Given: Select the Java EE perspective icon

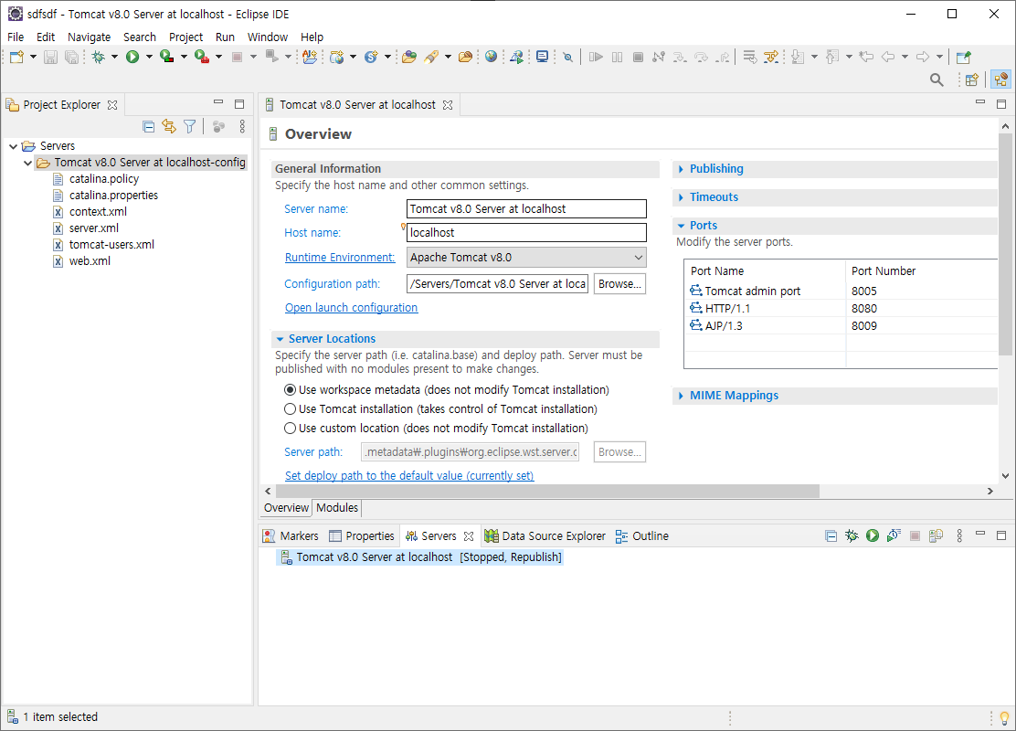Looking at the screenshot, I should (1001, 79).
